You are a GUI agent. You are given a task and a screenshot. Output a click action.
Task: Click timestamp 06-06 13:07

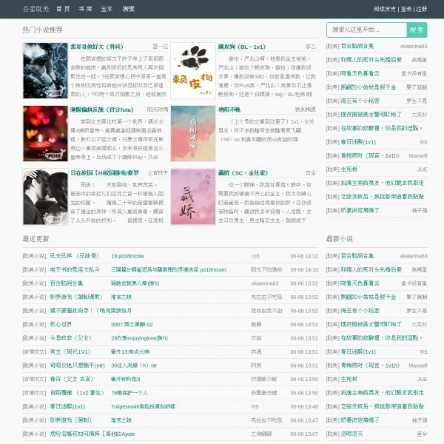click(304, 434)
